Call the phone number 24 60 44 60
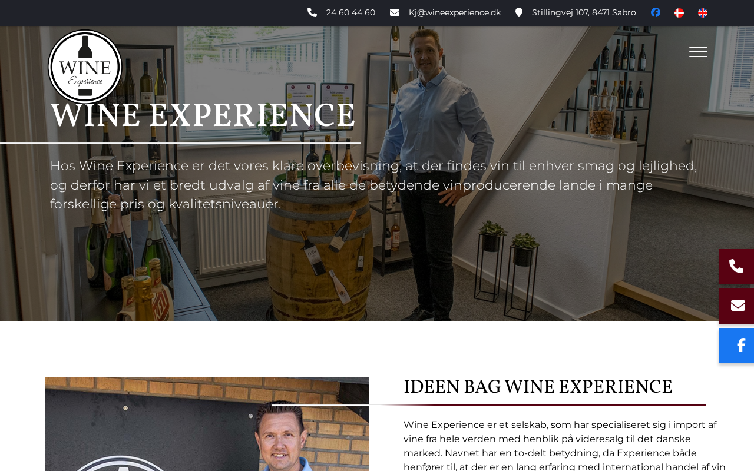This screenshot has height=471, width=754. tap(350, 12)
